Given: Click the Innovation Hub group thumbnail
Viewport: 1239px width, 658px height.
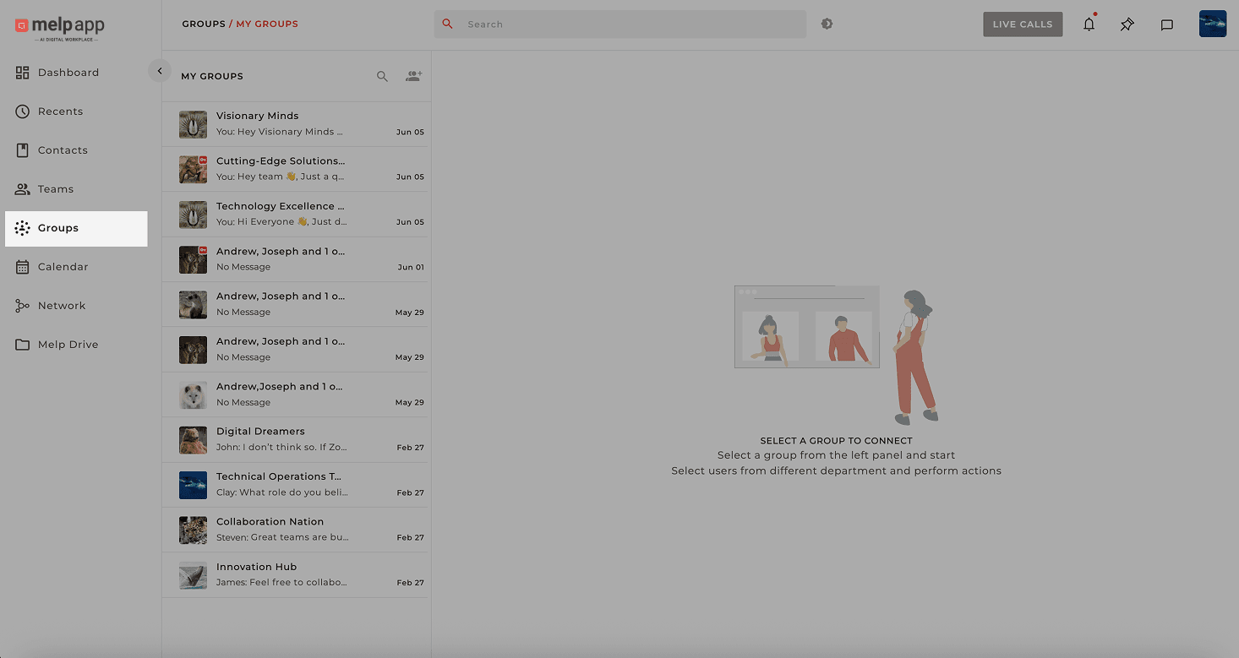Looking at the screenshot, I should (x=193, y=575).
